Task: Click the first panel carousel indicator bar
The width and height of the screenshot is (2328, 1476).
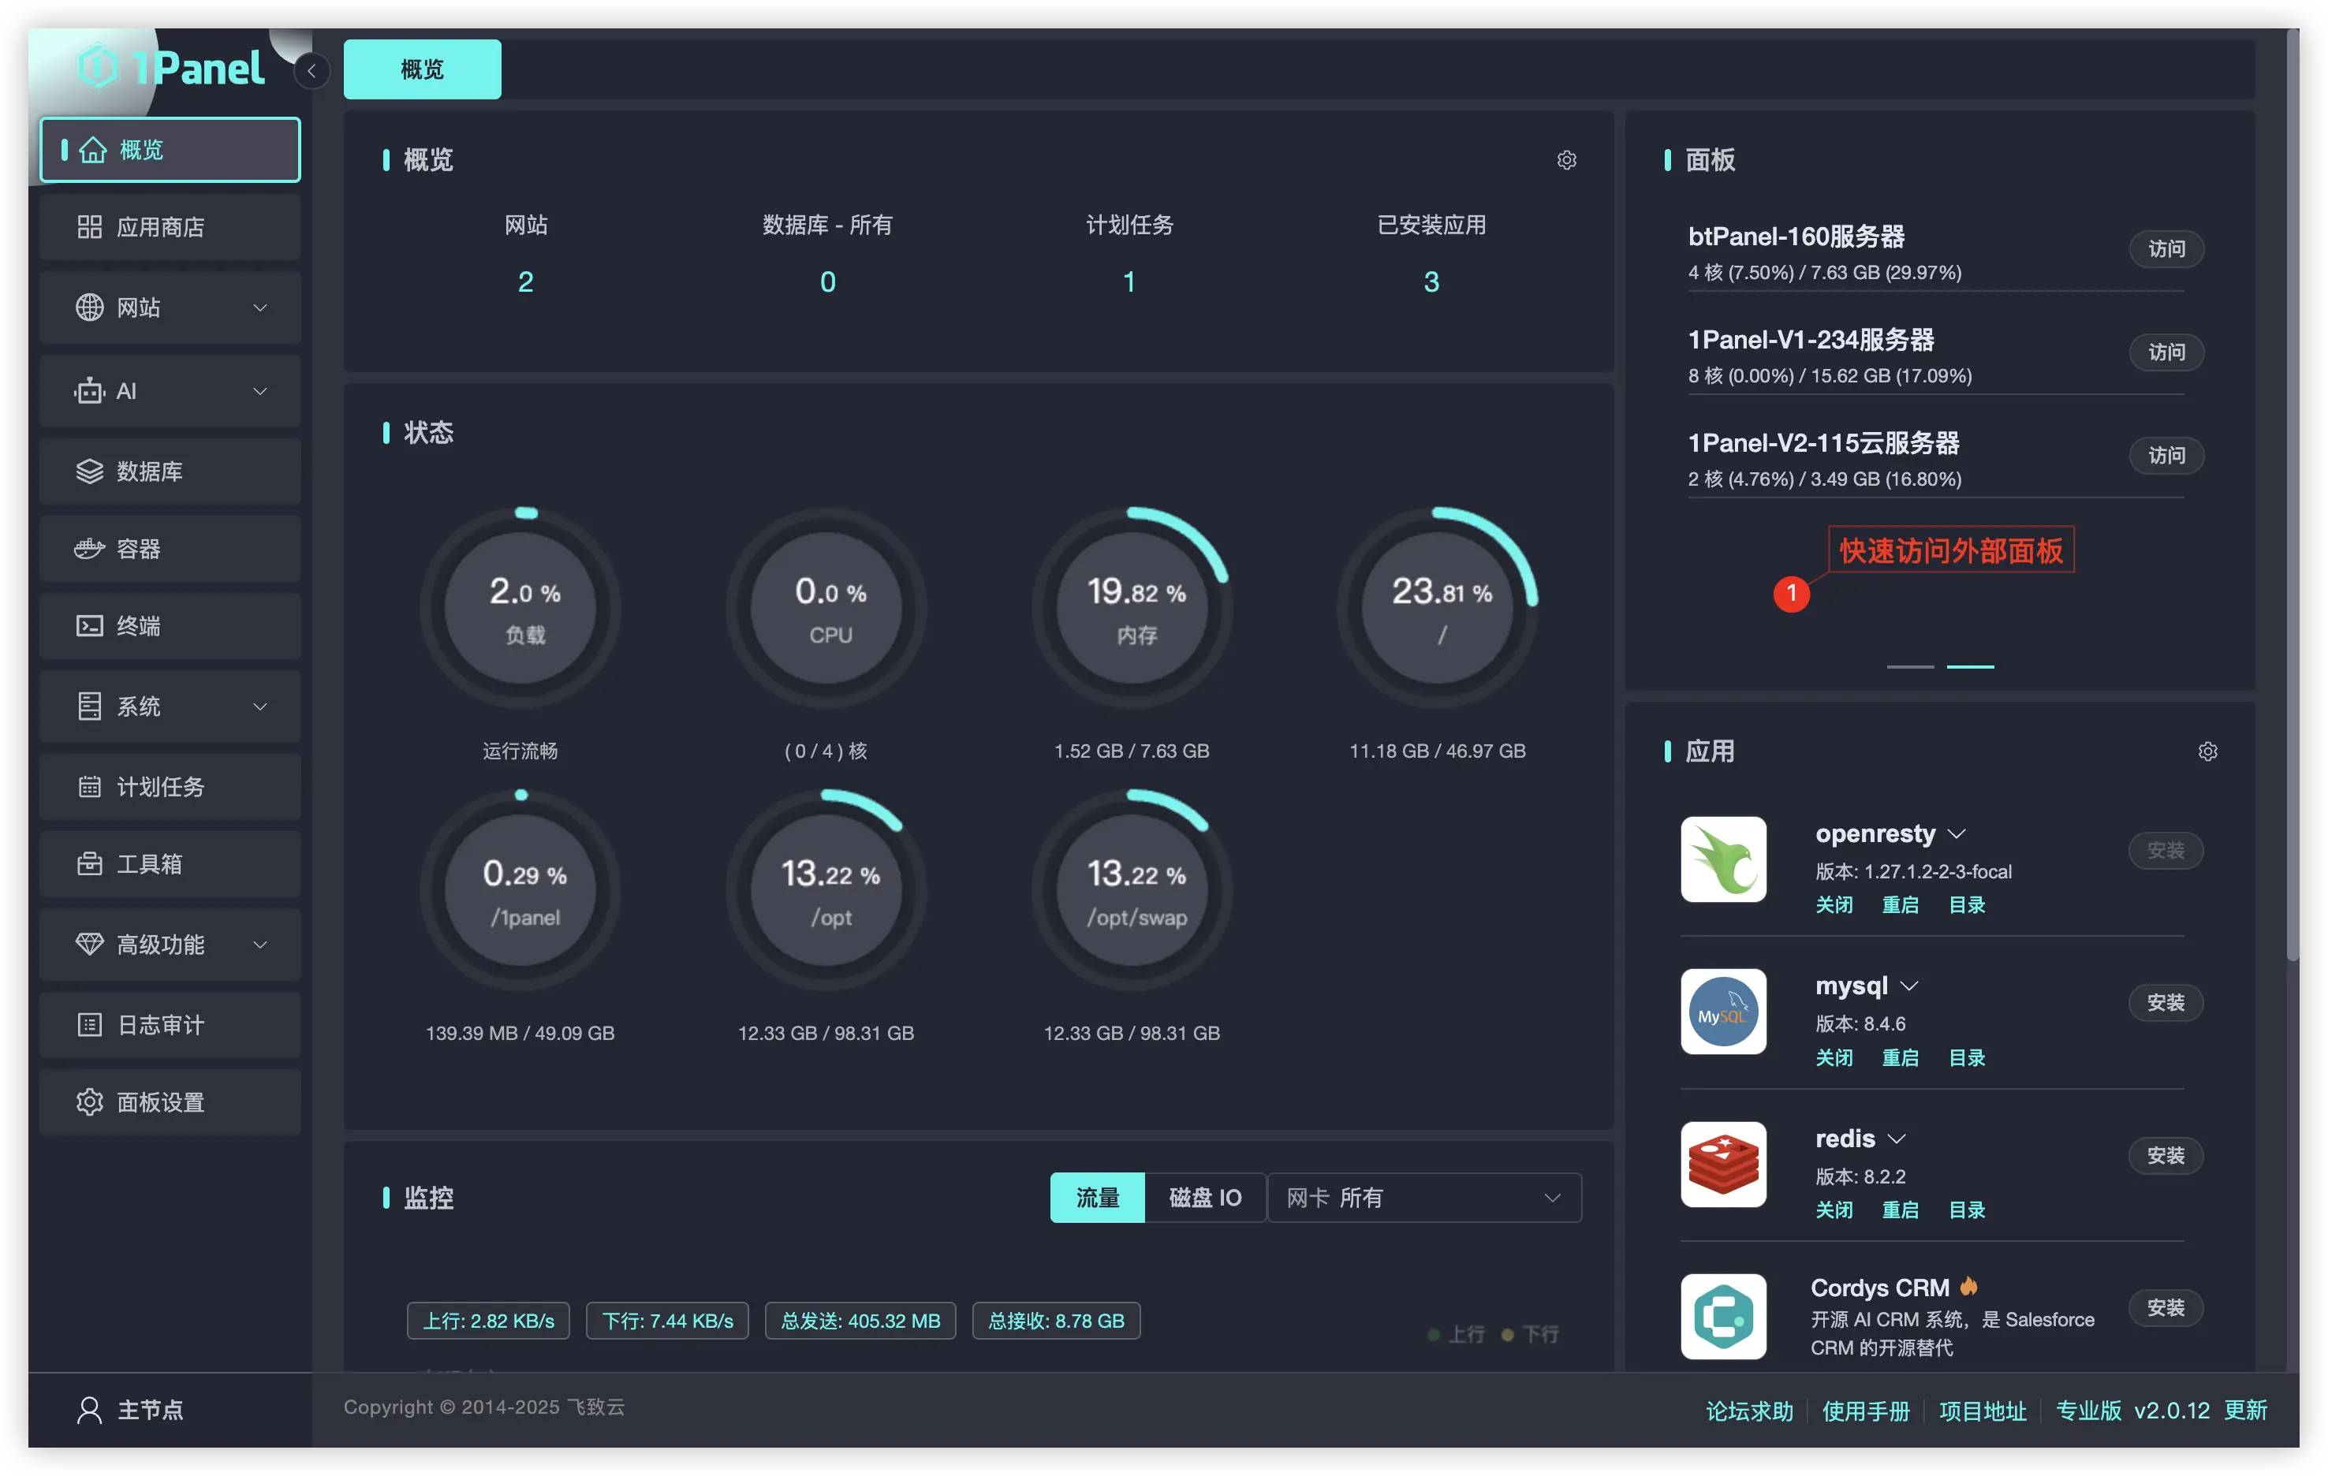Action: click(1910, 666)
